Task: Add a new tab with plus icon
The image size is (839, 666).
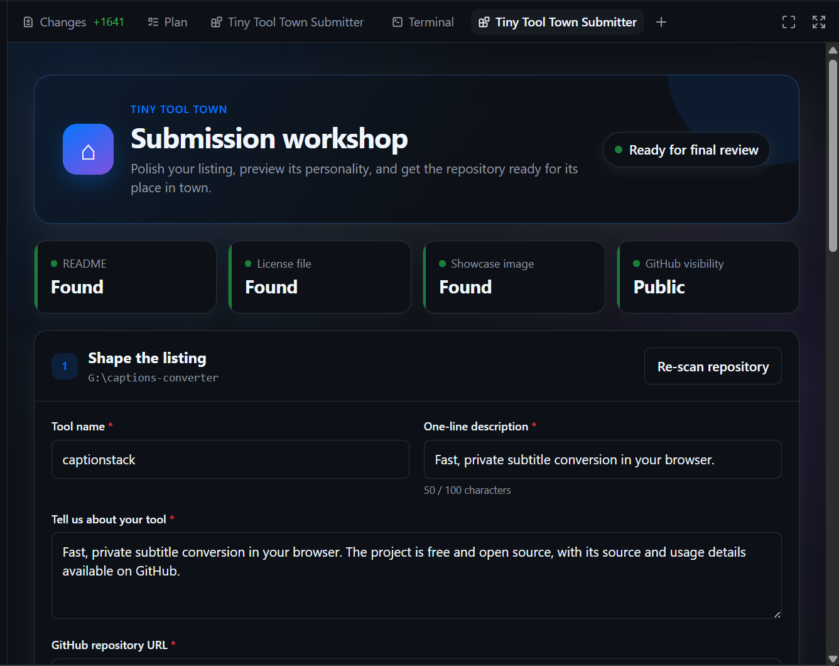Action: coord(661,22)
